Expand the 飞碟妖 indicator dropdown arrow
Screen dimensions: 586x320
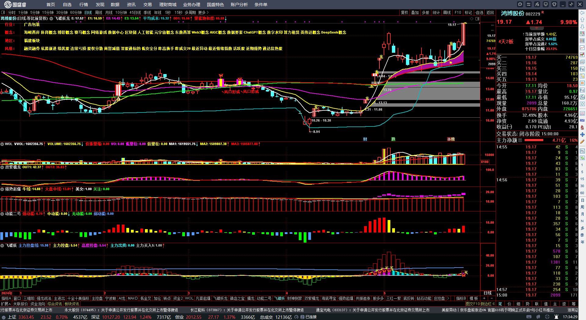coord(2,245)
